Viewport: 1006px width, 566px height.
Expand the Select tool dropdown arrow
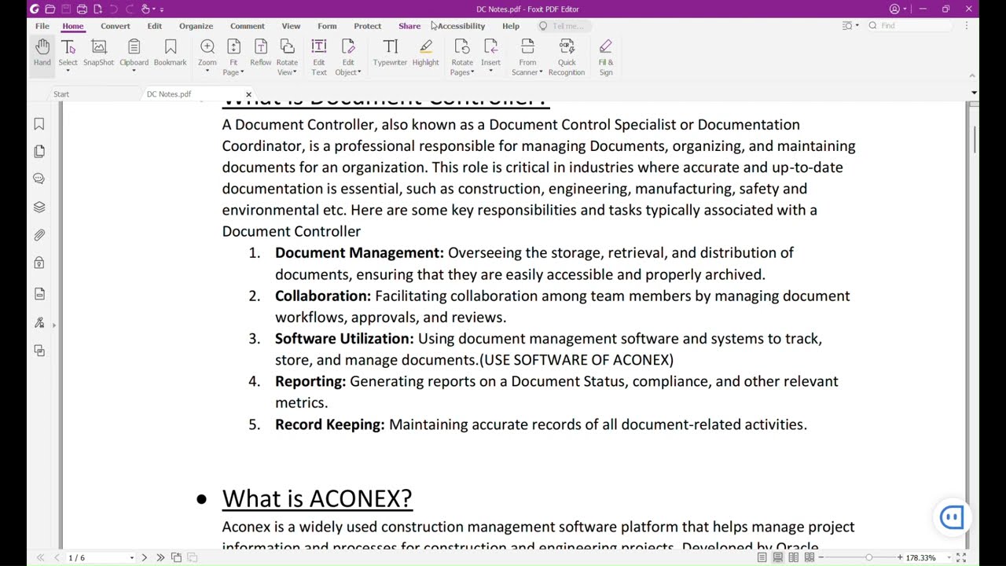click(68, 71)
